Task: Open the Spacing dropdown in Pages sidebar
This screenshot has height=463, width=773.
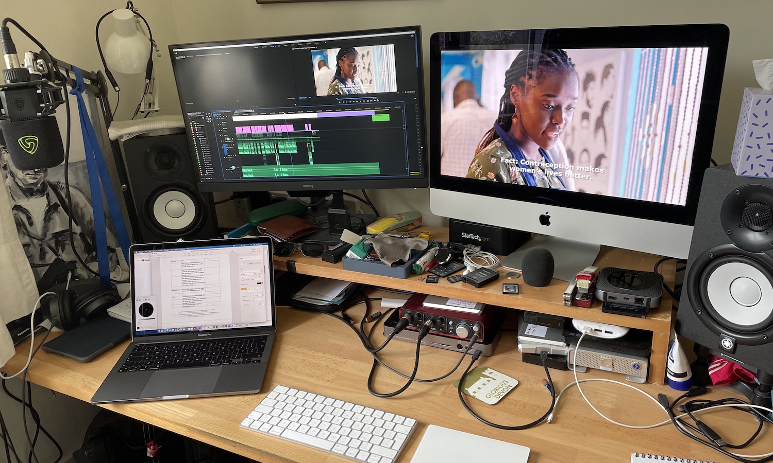Action: coord(257,295)
